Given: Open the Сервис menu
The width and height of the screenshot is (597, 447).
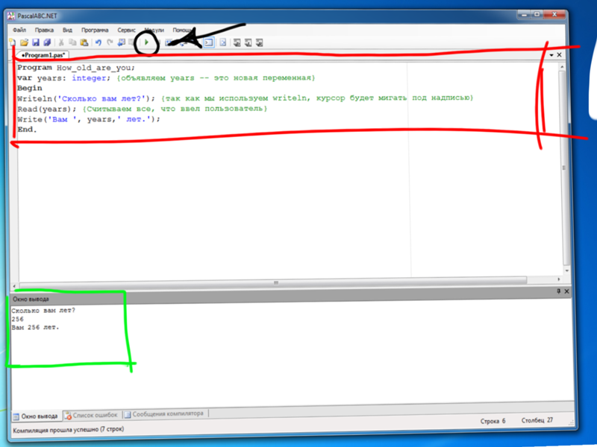Looking at the screenshot, I should pos(126,30).
